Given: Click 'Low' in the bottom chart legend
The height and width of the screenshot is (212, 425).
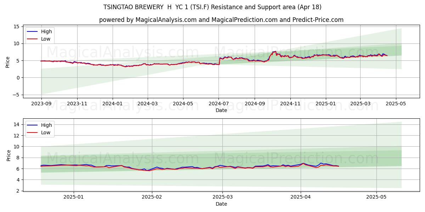Looking at the screenshot, I should pos(46,132).
